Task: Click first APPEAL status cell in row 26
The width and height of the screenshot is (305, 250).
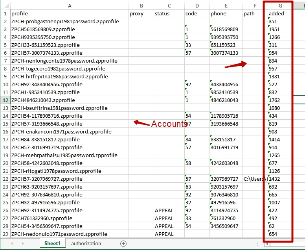Action: click(169, 210)
